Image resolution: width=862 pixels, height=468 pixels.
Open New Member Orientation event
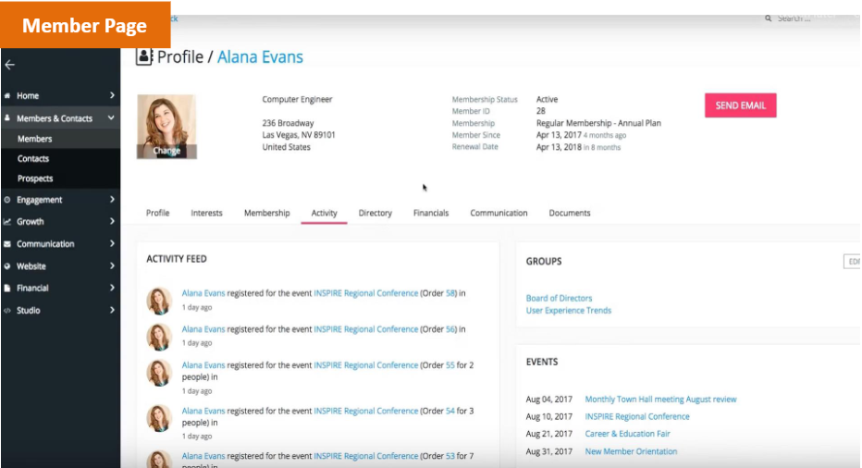(x=631, y=451)
